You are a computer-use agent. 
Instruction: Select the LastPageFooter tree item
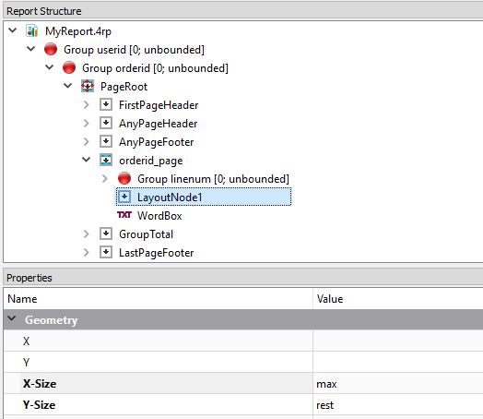157,253
